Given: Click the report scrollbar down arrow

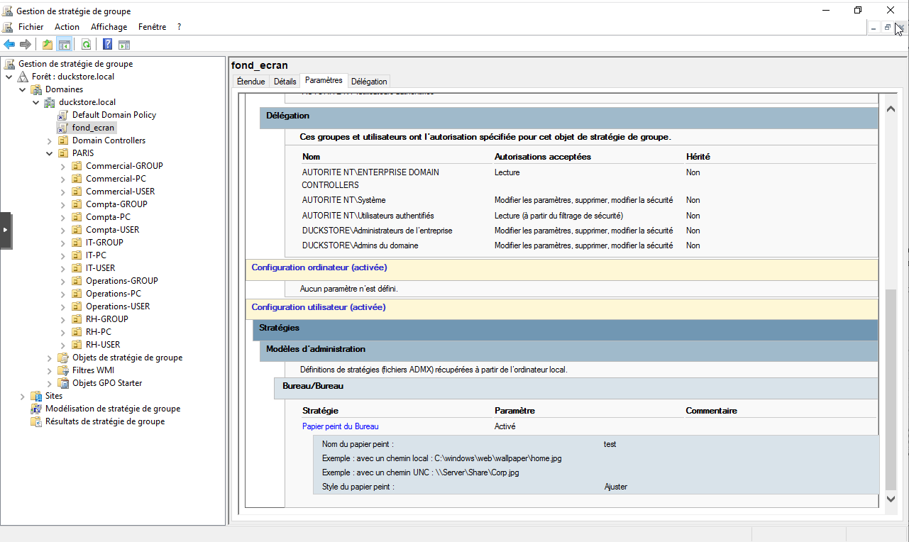Looking at the screenshot, I should pos(891,499).
